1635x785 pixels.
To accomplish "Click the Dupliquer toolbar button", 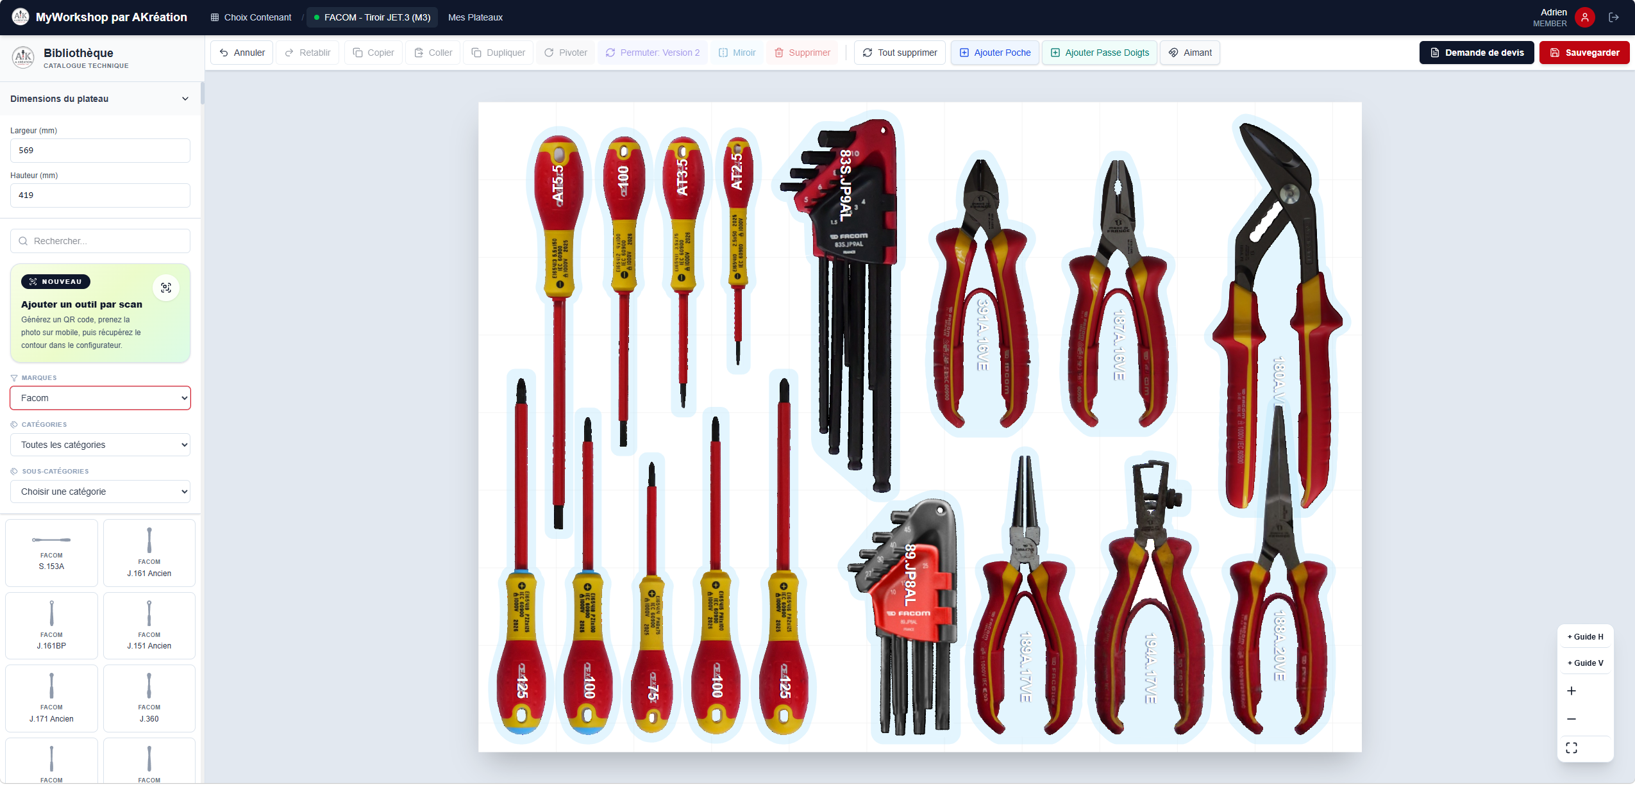I will coord(498,53).
